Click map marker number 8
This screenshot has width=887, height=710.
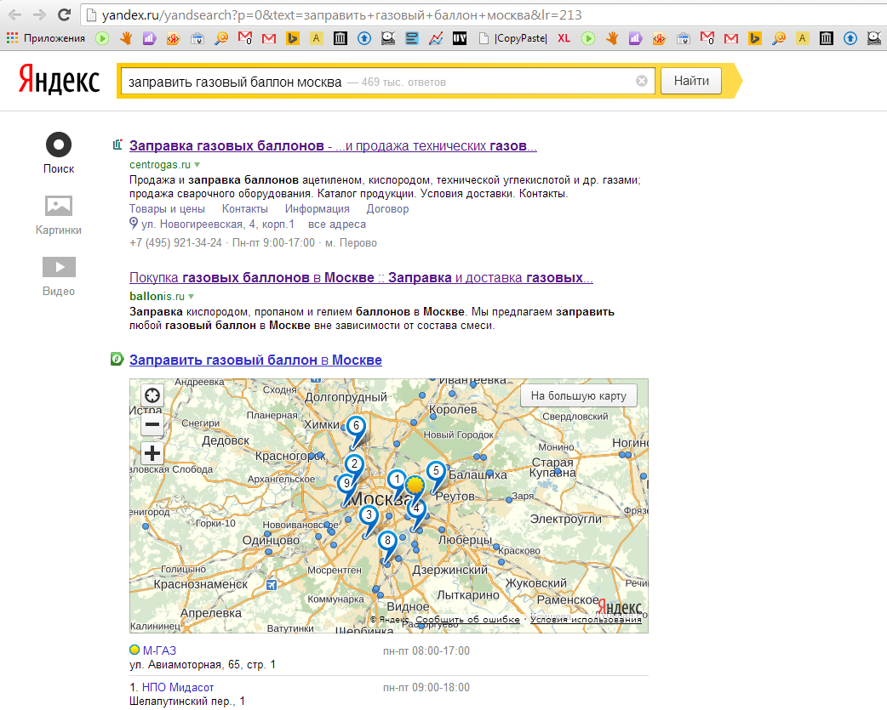coord(387,541)
